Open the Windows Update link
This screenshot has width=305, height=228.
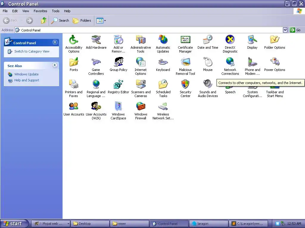coord(26,74)
